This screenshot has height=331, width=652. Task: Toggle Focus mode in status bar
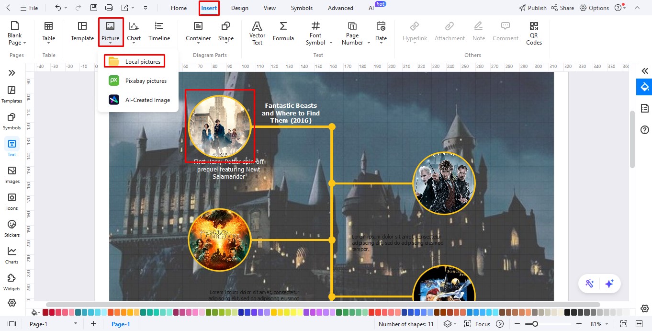coord(477,324)
